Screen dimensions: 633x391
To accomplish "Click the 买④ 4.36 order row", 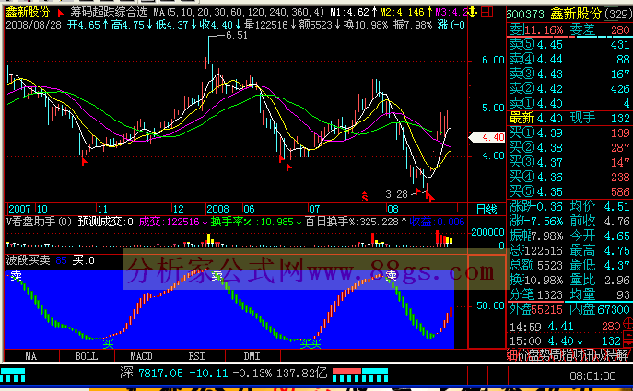I will click(x=569, y=178).
